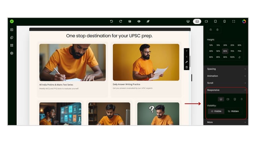Click the 'Weekly MCQ and PYQ tests' description
Screen dimensions: 256x143
click(59, 88)
